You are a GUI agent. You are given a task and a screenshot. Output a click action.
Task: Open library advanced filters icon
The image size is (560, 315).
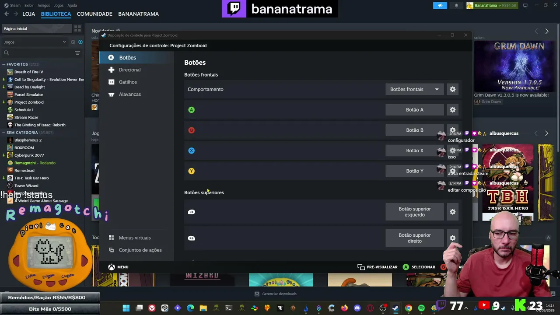click(77, 53)
